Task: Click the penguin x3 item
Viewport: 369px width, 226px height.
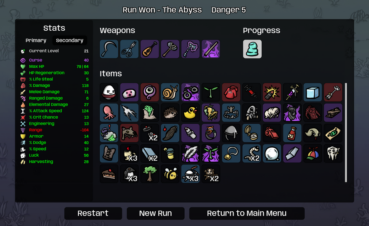Action: [x=129, y=174]
